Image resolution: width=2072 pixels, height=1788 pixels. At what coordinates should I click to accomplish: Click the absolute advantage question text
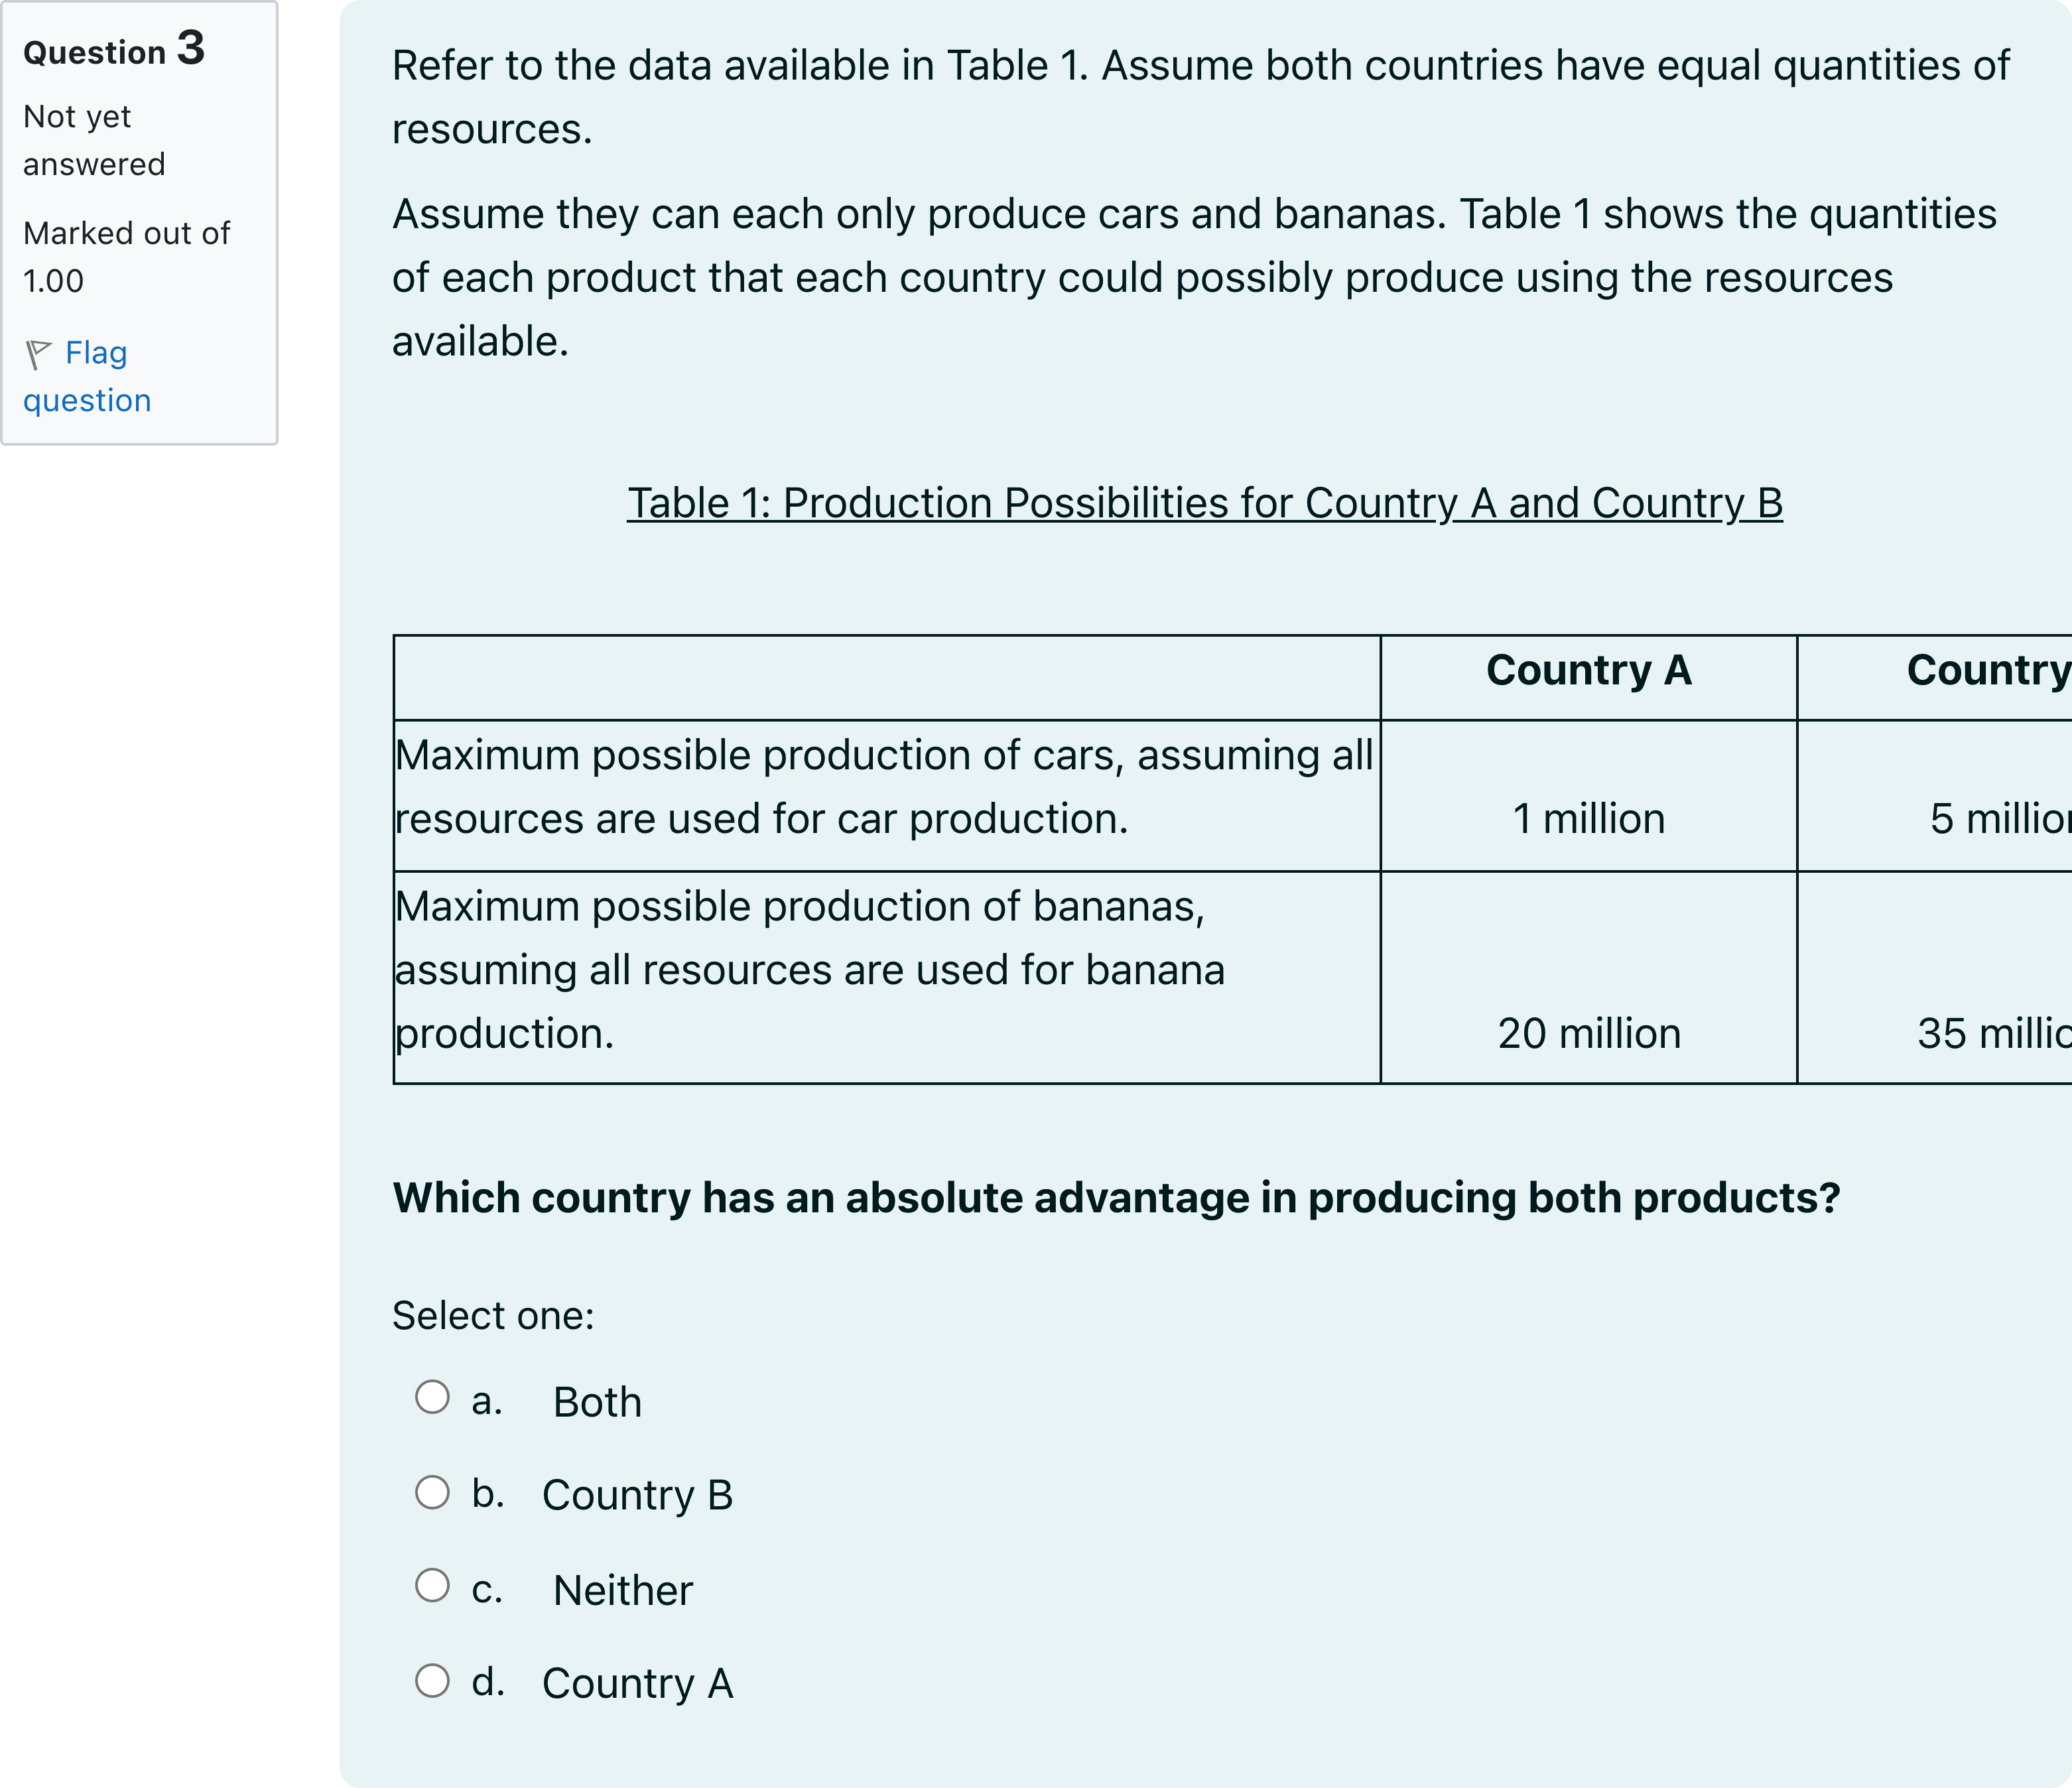(1116, 1198)
